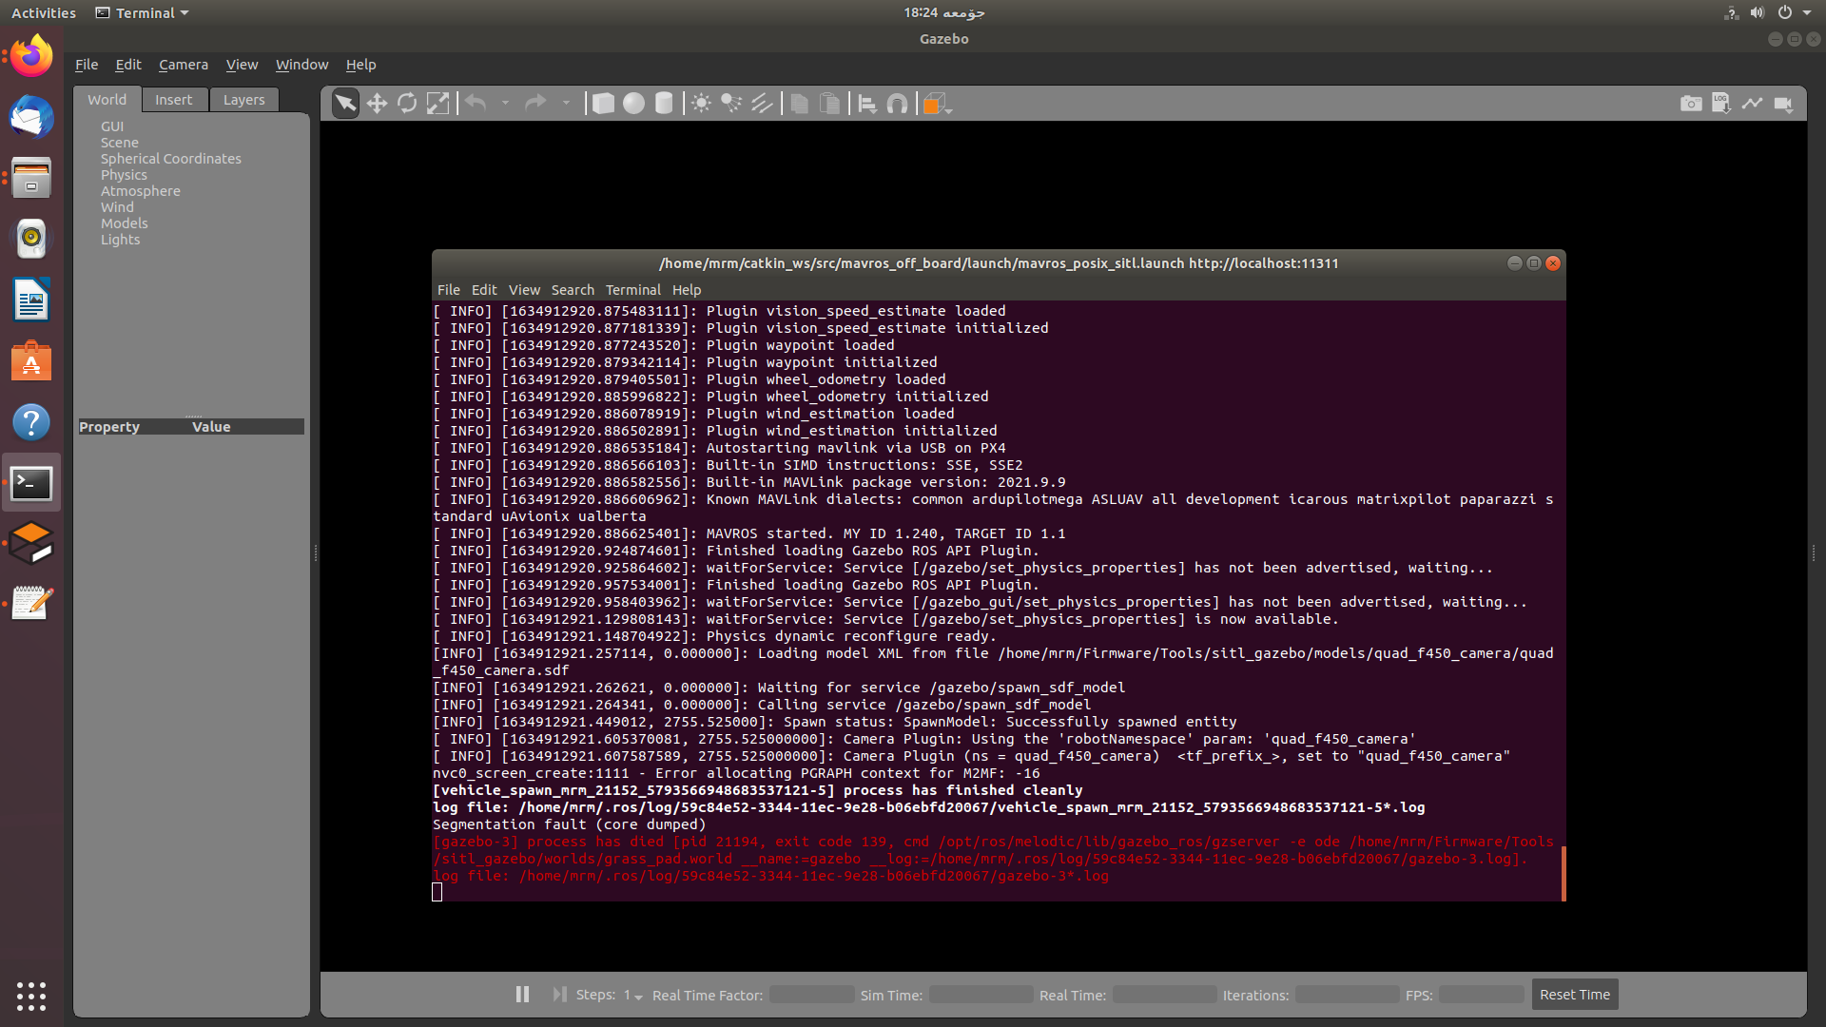Click the Undo arrow in Gazebo toolbar
1826x1027 pixels.
click(x=476, y=103)
